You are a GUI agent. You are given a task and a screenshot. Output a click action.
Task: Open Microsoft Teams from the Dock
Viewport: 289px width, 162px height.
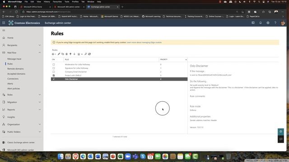click(x=135, y=157)
